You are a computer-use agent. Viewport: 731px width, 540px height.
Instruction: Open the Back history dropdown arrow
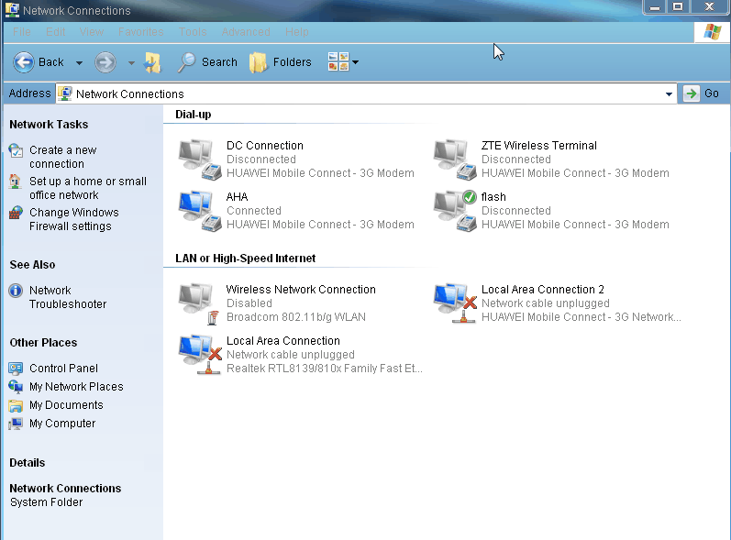click(x=79, y=62)
